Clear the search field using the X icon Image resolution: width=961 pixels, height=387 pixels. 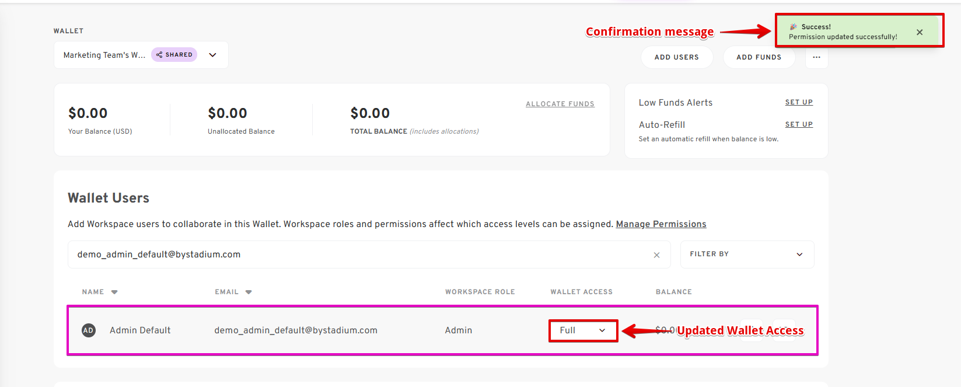click(656, 255)
